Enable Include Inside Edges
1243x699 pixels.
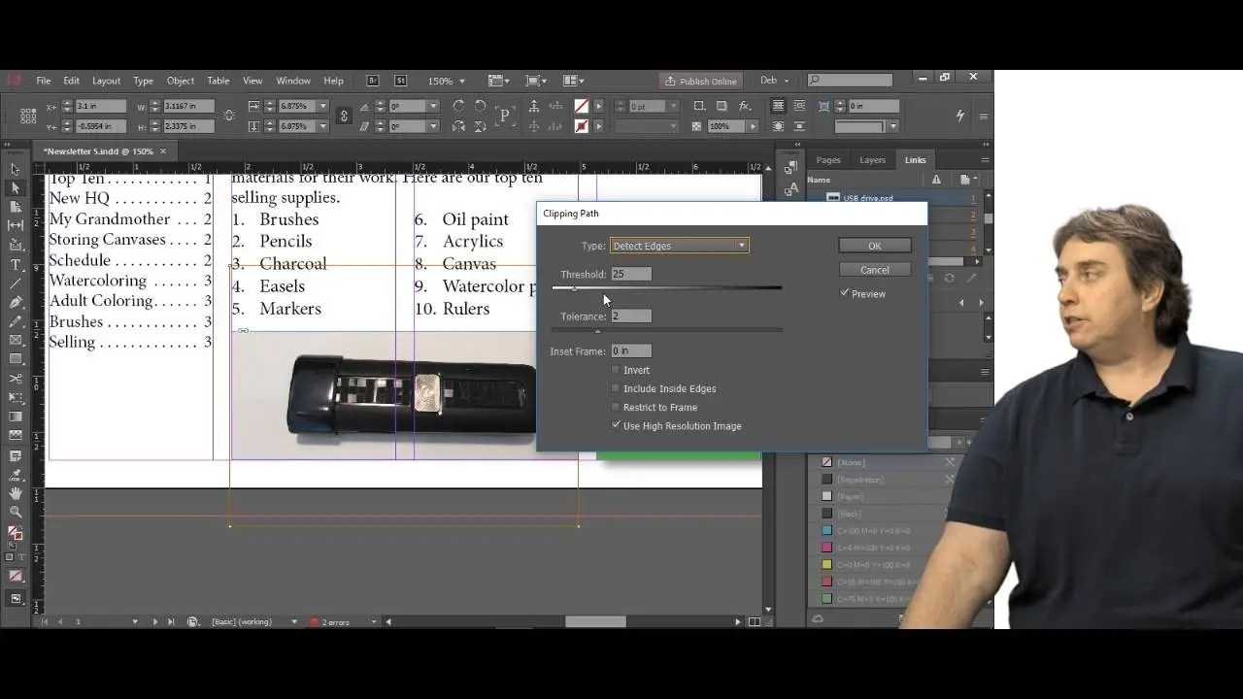(x=616, y=388)
